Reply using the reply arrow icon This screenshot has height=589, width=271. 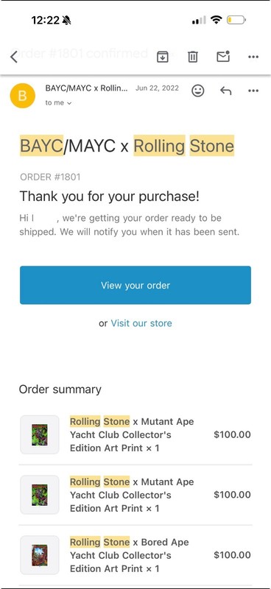[x=225, y=91]
